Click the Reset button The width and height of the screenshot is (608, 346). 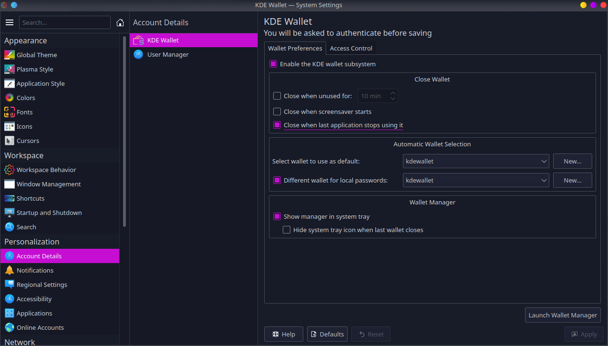point(371,334)
